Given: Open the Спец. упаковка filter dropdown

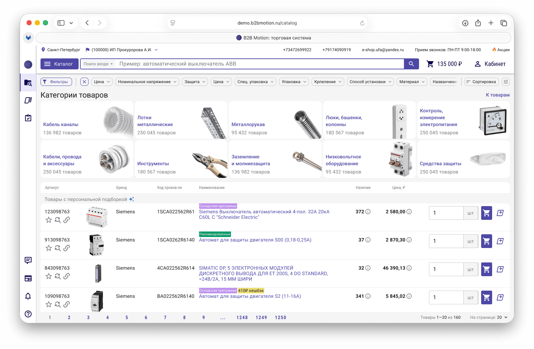Looking at the screenshot, I should tap(255, 82).
